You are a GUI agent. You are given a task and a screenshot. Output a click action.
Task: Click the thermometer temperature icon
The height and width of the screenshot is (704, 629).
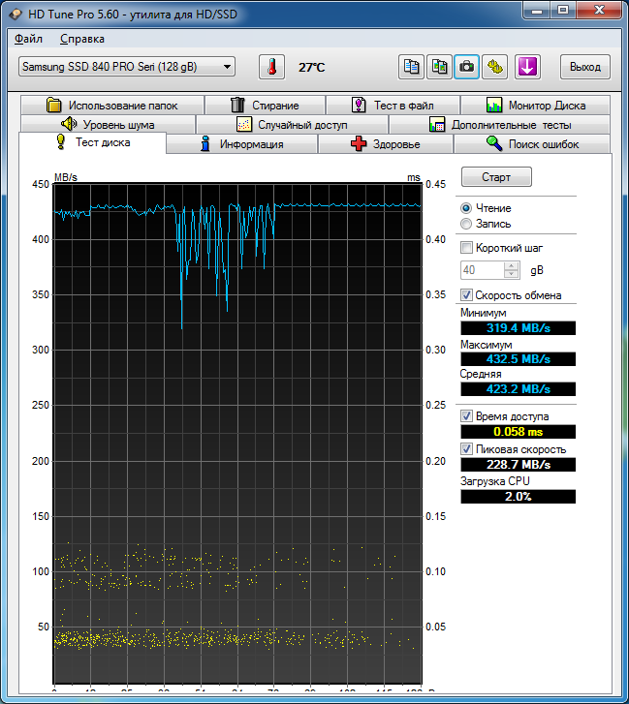(272, 67)
